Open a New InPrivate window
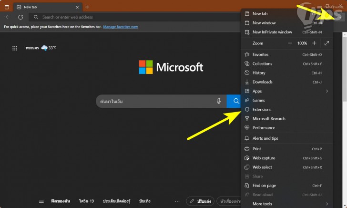Screen dimensions: 347x208 coord(287,32)
